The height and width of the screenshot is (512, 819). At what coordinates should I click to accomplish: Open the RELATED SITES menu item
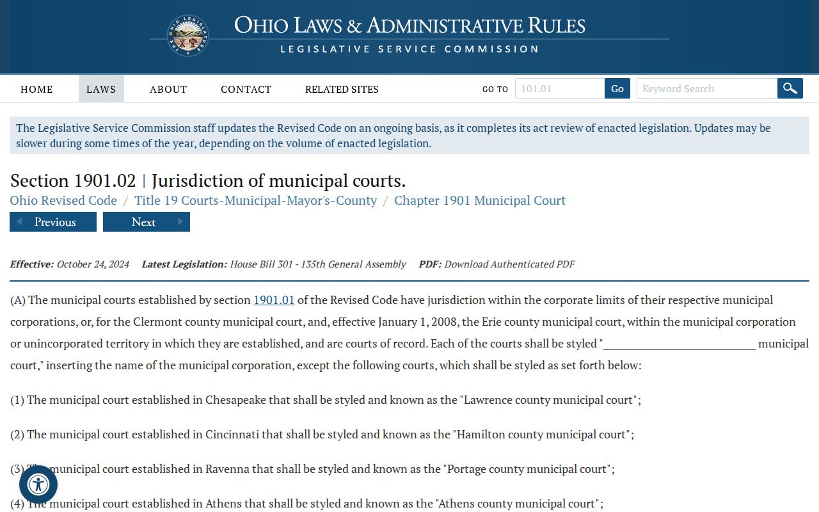pos(342,89)
